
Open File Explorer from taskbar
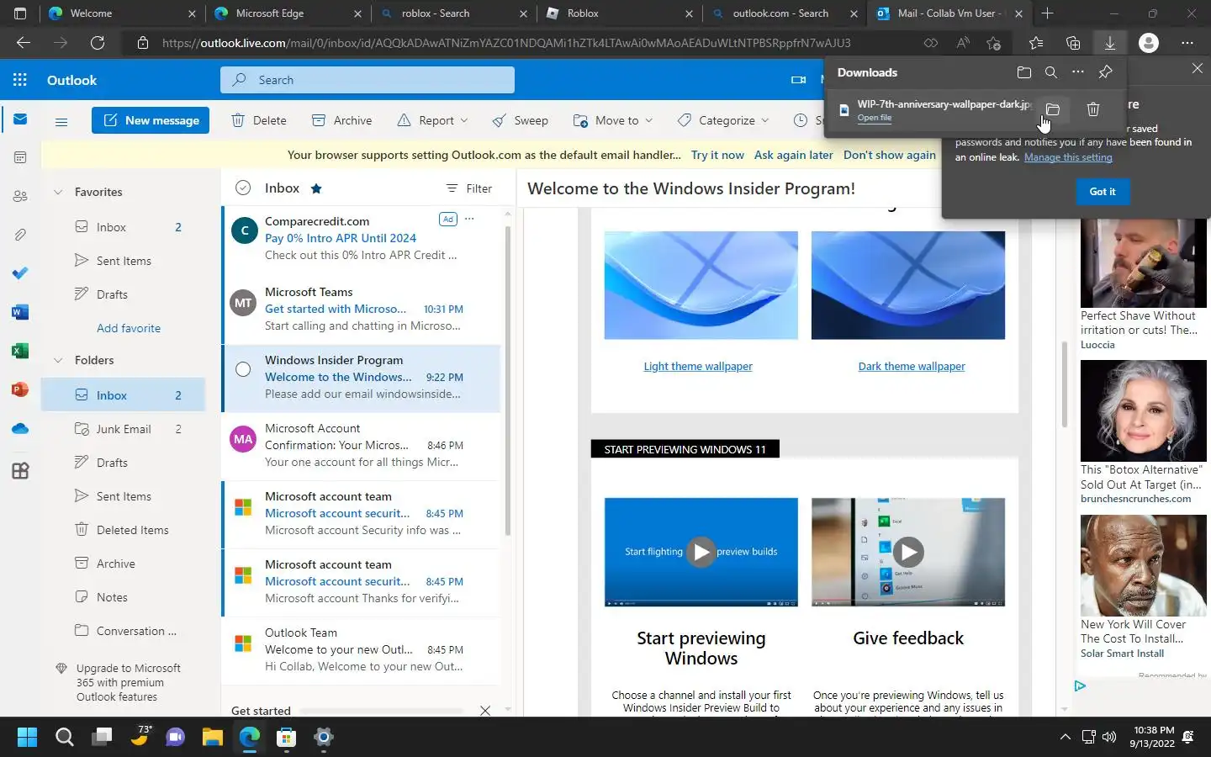coord(212,737)
